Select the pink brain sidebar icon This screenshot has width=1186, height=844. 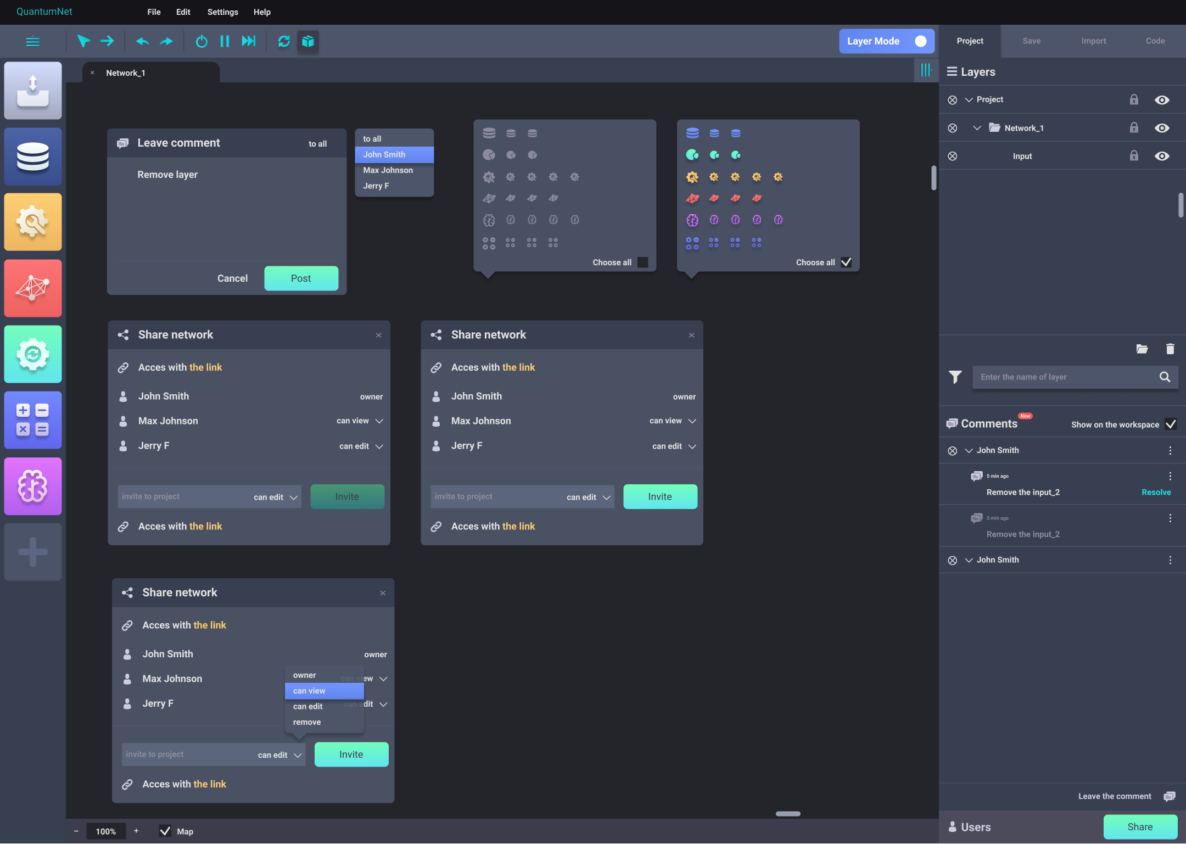tap(33, 487)
